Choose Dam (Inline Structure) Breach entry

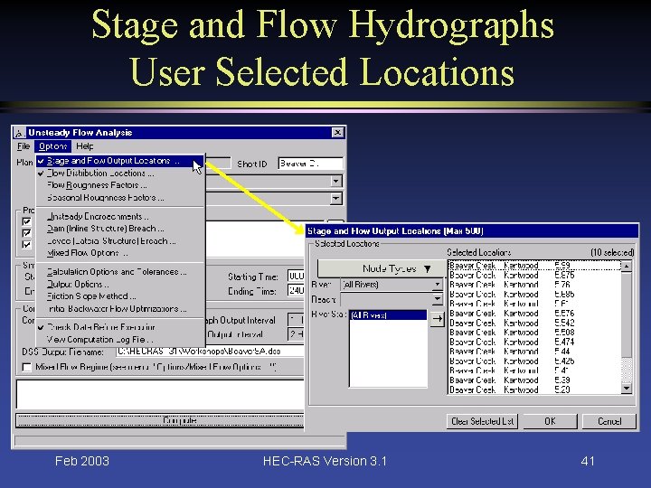pyautogui.click(x=119, y=229)
